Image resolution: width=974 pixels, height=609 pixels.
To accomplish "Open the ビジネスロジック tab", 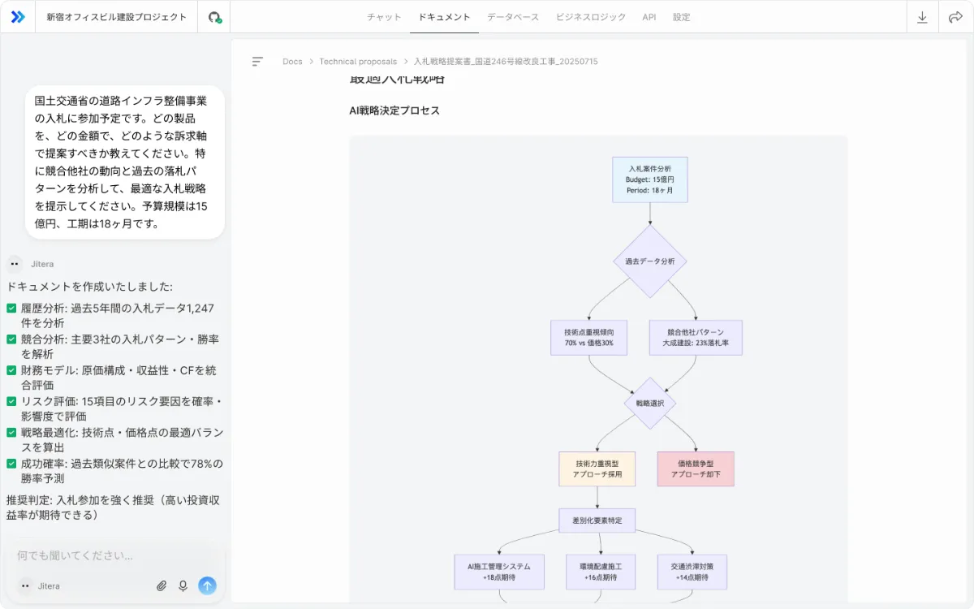I will coord(591,17).
